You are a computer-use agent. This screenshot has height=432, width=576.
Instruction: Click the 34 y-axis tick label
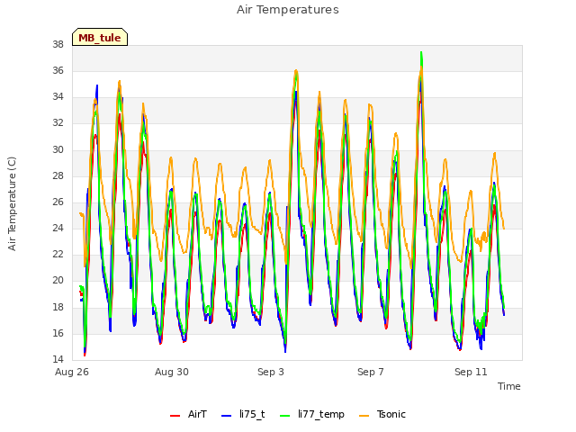[58, 97]
